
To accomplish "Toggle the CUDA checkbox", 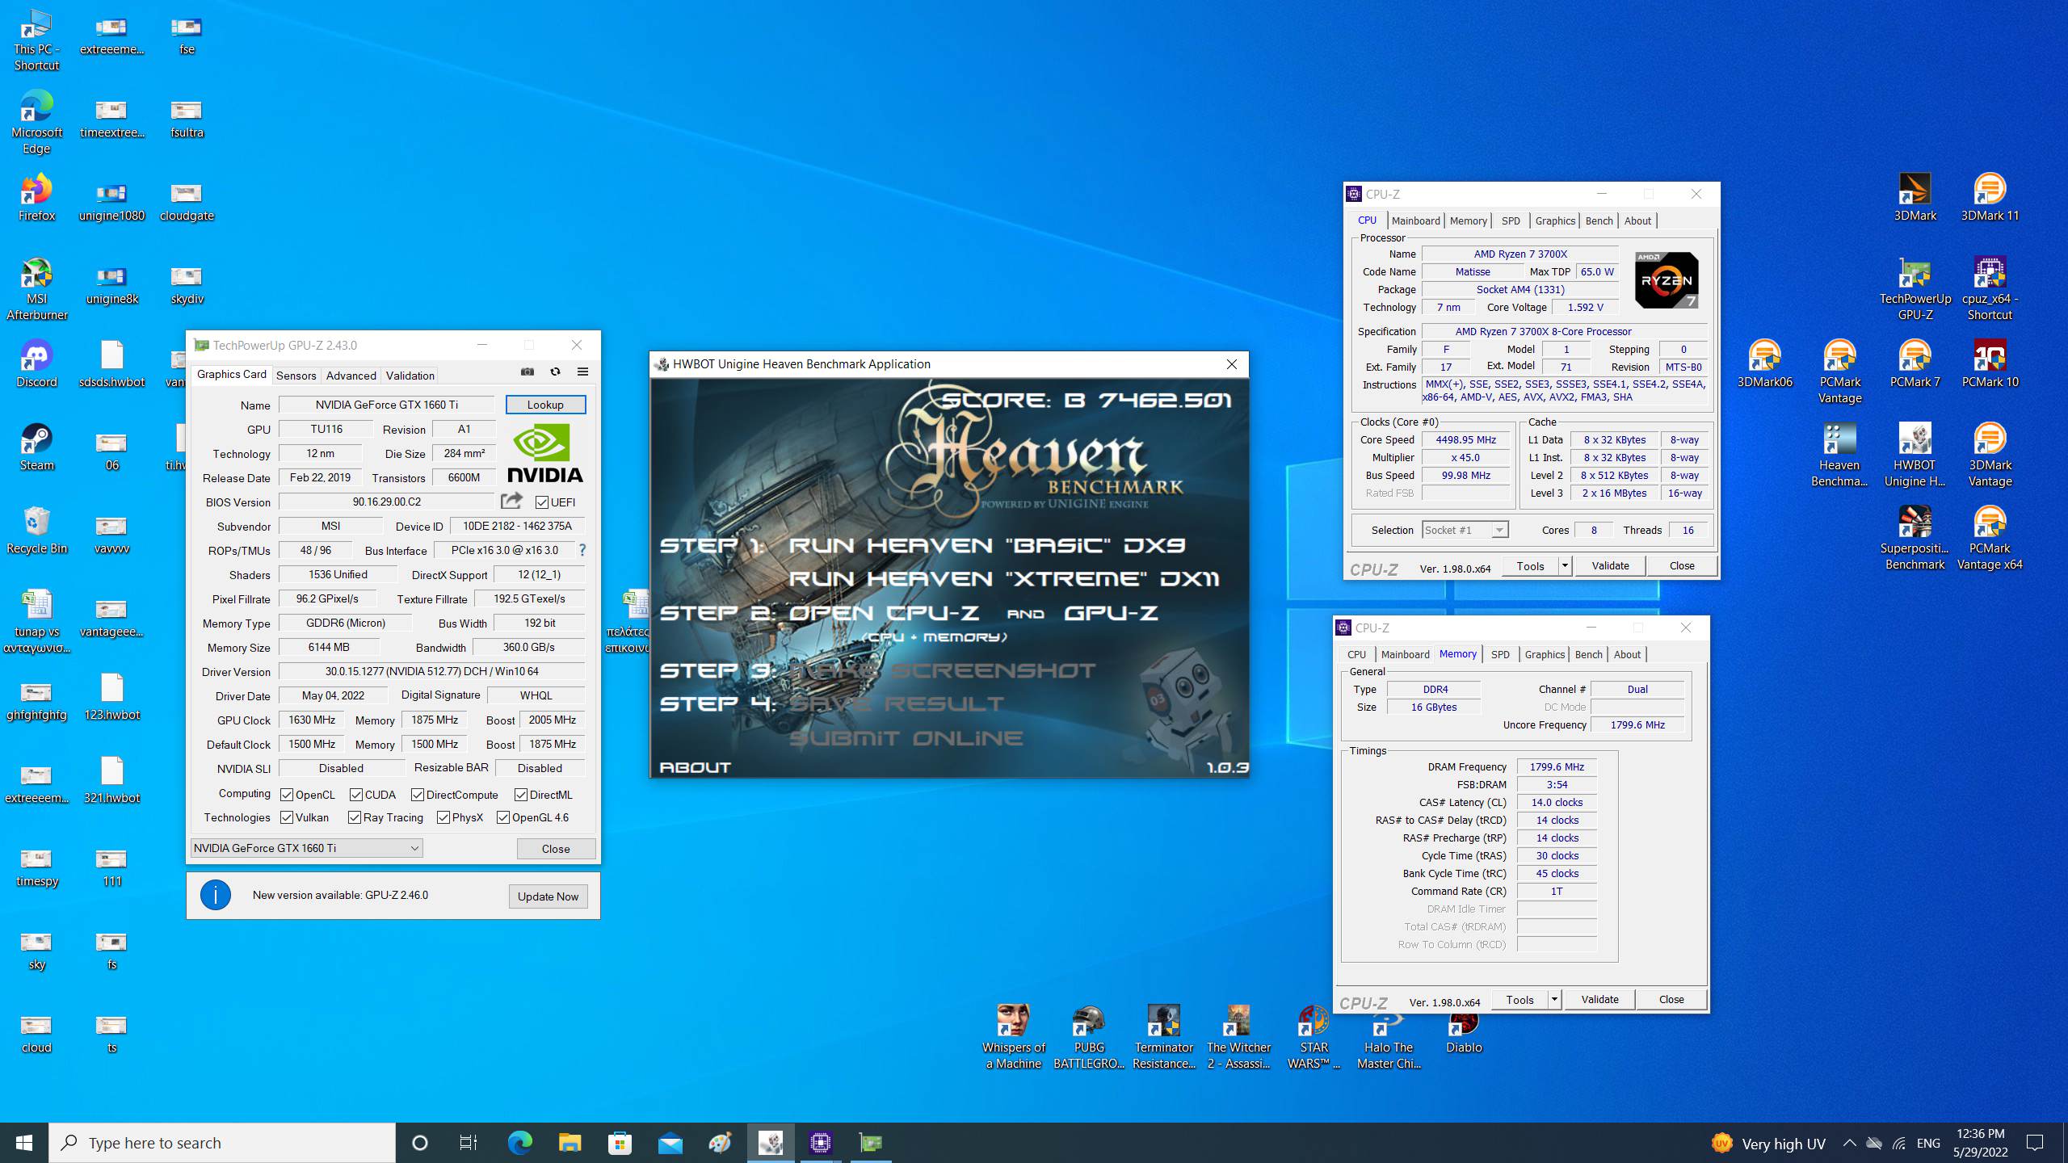I will pos(356,795).
